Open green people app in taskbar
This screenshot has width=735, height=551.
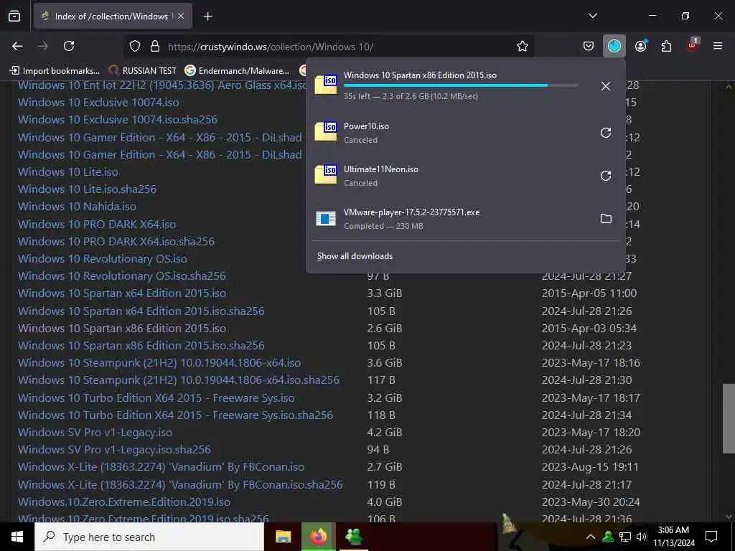pyautogui.click(x=354, y=537)
